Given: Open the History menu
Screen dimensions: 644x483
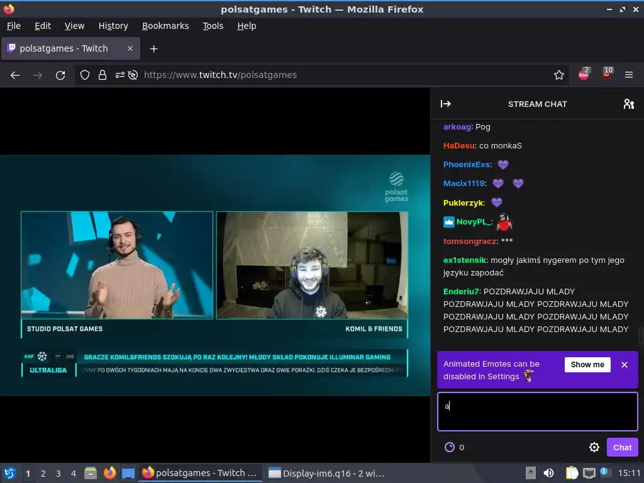Looking at the screenshot, I should tap(113, 26).
